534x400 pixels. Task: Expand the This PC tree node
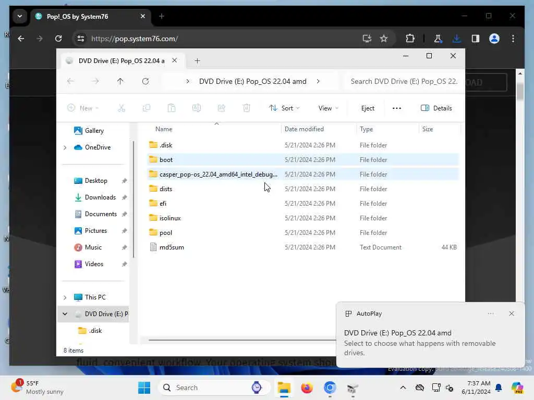pyautogui.click(x=65, y=297)
